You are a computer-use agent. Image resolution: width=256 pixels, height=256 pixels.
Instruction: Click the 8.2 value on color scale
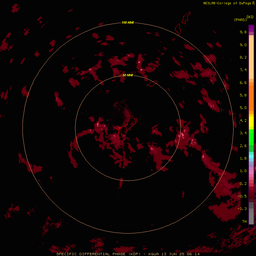[x=243, y=57]
